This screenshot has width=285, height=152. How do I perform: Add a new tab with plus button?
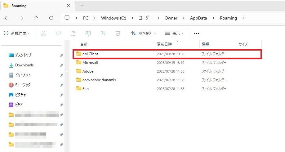pos(82,6)
